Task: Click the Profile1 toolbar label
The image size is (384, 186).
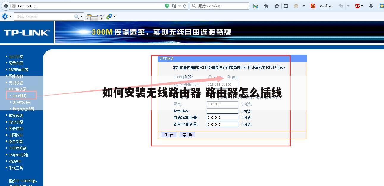Action: click(x=326, y=6)
